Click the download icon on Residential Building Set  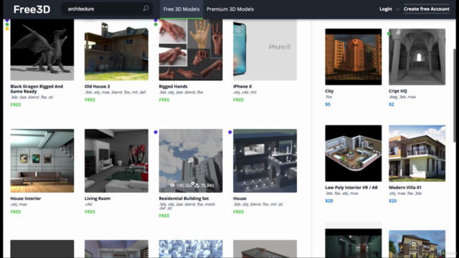(x=197, y=185)
